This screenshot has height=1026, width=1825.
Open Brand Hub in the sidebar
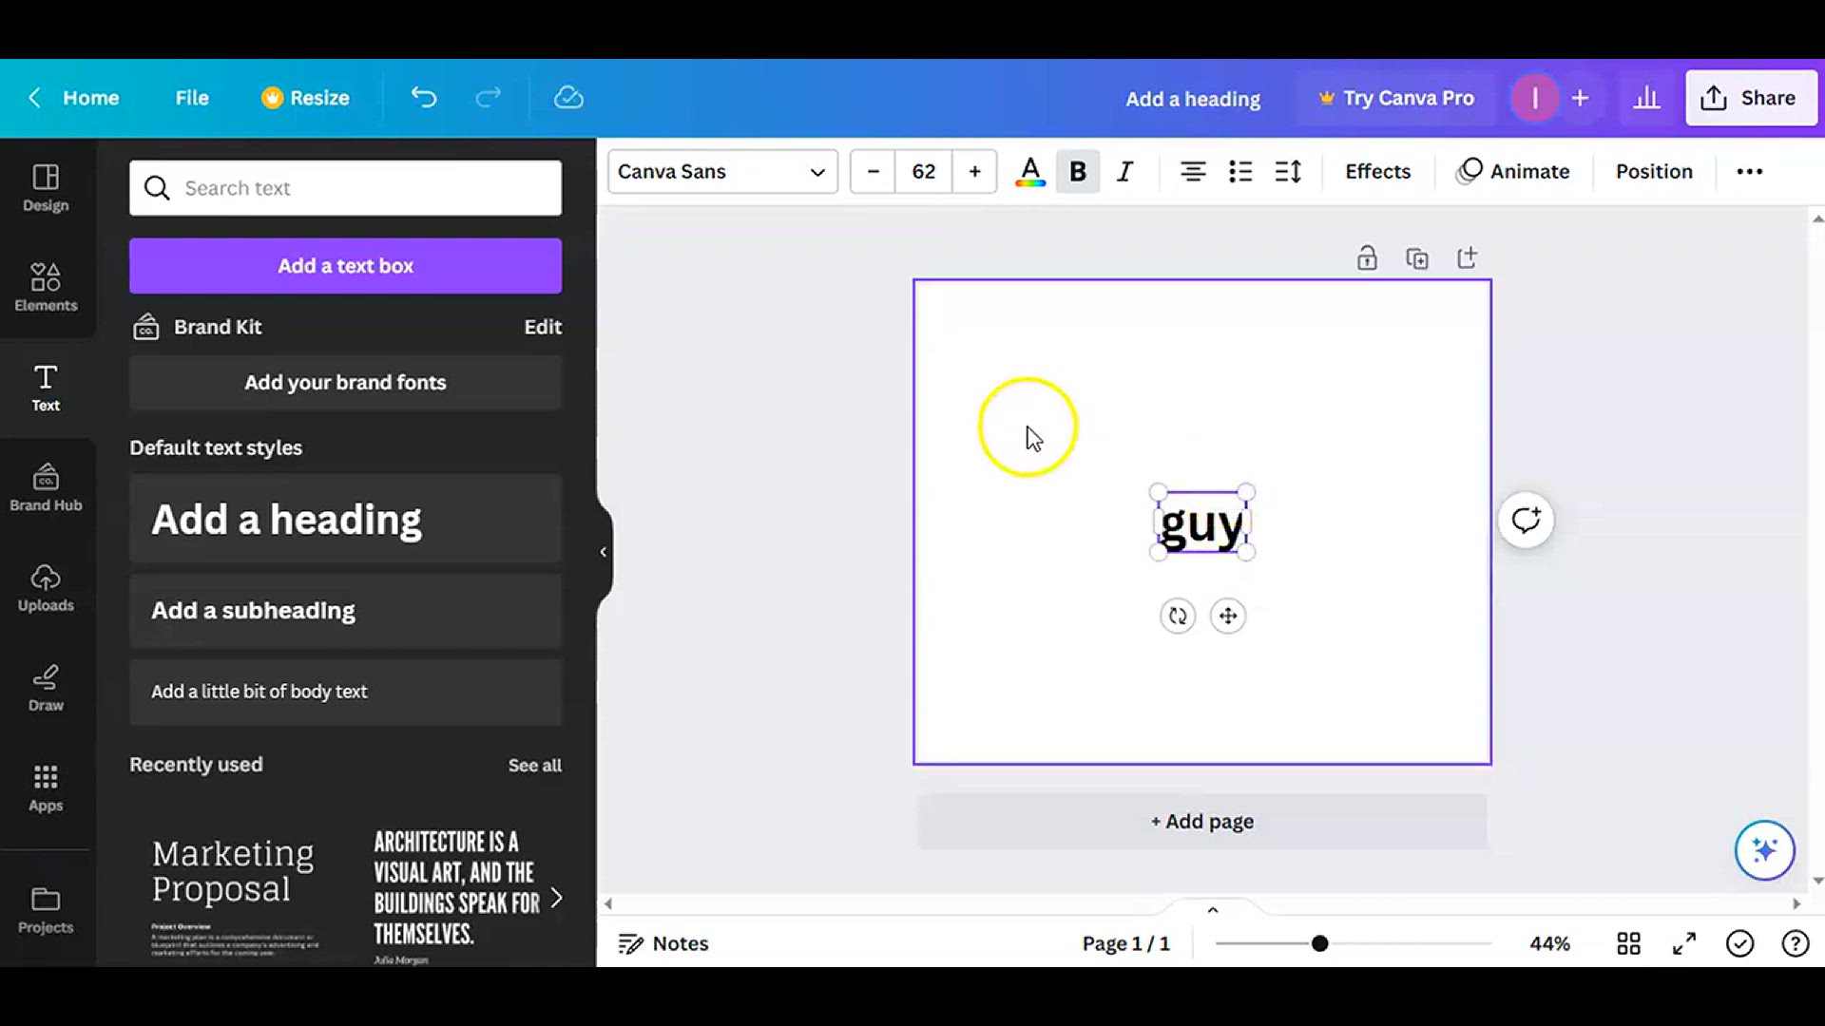(x=46, y=488)
